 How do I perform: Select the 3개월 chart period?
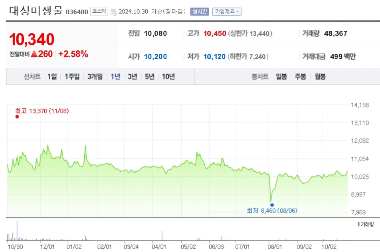(x=94, y=76)
